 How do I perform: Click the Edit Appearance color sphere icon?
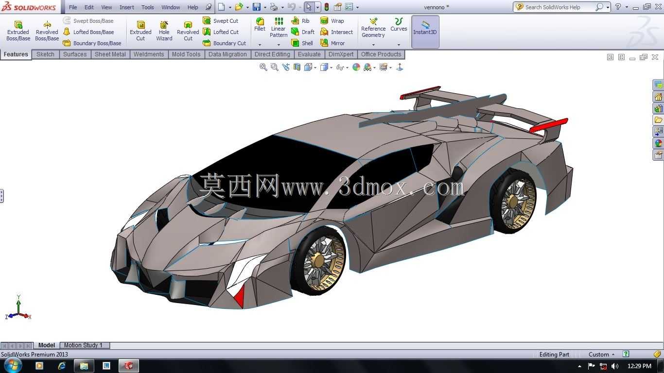(x=356, y=68)
